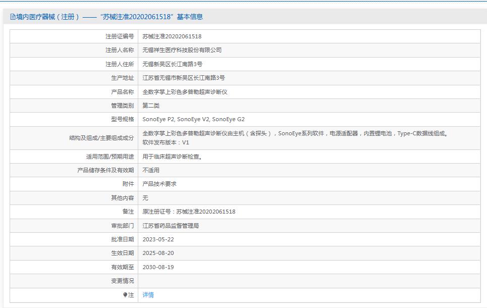Click the 备注 row with 原注册证号
Screen dimensions: 487x308
(x=189, y=211)
